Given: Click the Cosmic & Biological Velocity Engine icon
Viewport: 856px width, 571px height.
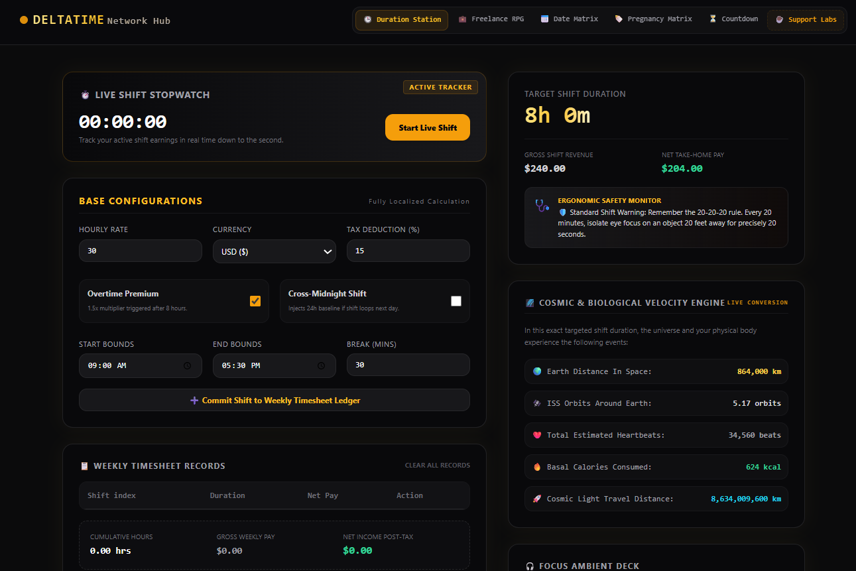Looking at the screenshot, I should point(530,303).
